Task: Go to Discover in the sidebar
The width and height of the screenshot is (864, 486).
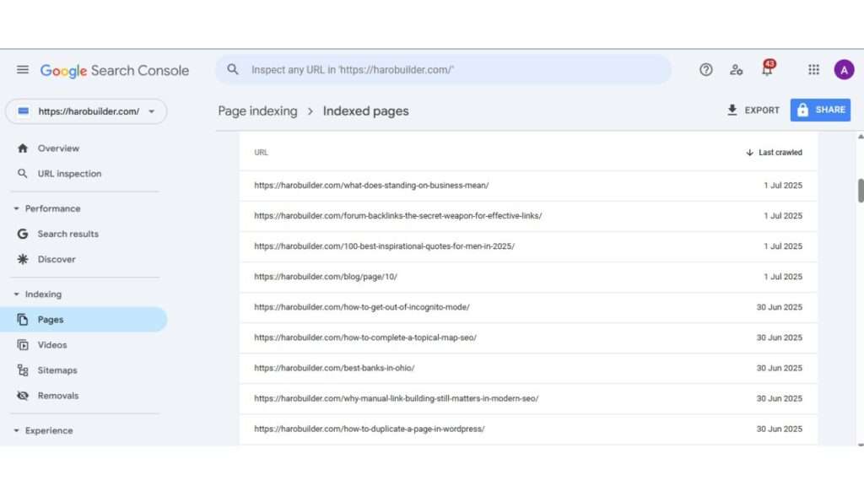Action: click(x=57, y=259)
